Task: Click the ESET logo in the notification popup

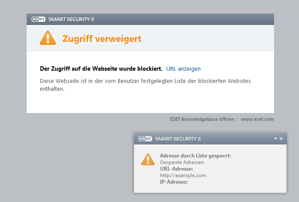Action: pyautogui.click(x=145, y=139)
